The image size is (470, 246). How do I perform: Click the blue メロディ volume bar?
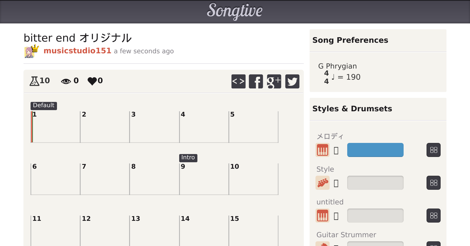click(375, 150)
